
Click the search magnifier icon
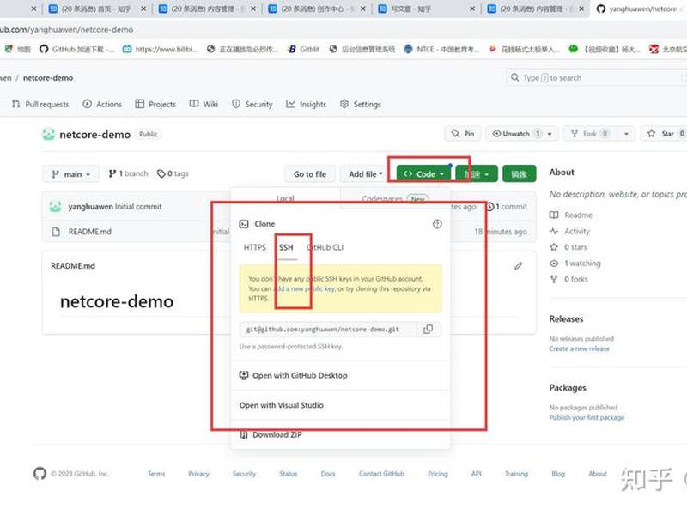(x=514, y=77)
